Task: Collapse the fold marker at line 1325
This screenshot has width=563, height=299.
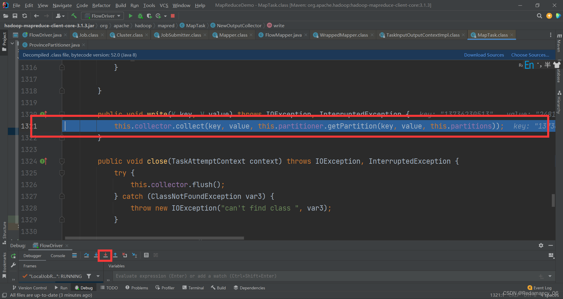Action: point(62,173)
